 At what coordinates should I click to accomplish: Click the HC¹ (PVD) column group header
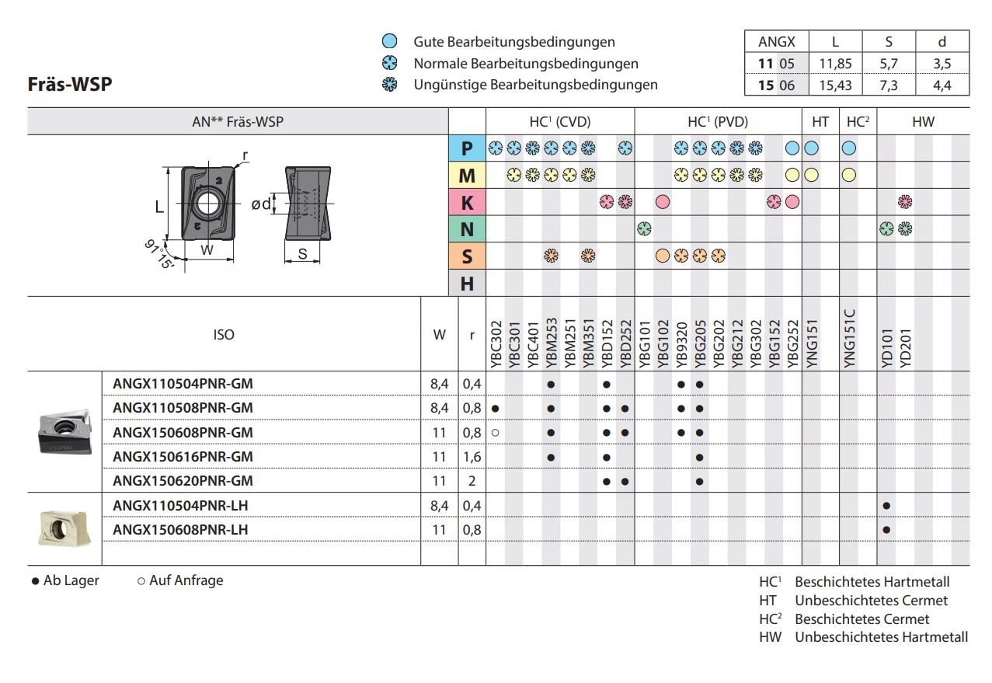coord(718,122)
